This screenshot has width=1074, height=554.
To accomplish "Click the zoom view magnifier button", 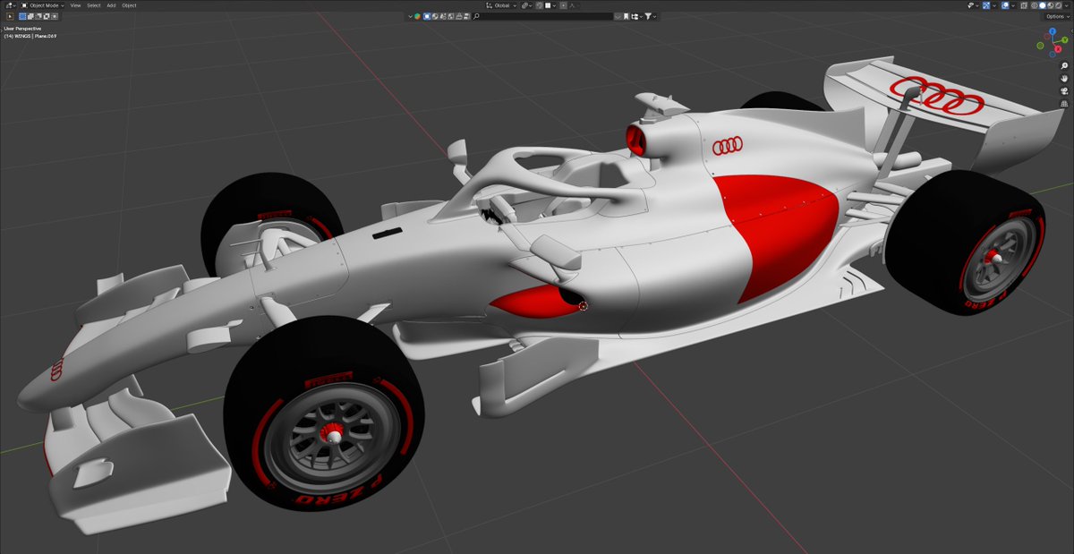I will coord(1064,65).
